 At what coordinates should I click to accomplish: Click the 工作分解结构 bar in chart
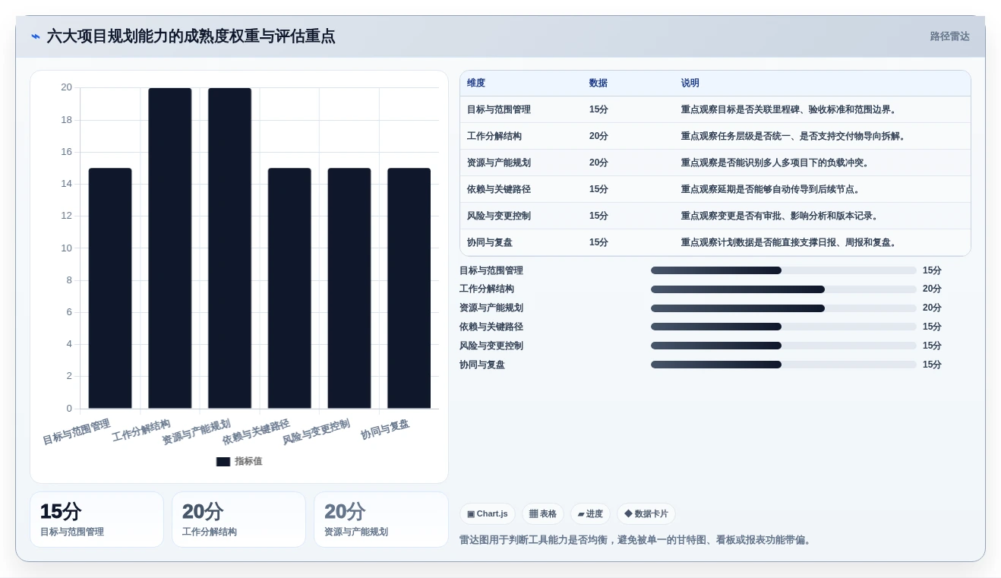tap(170, 248)
